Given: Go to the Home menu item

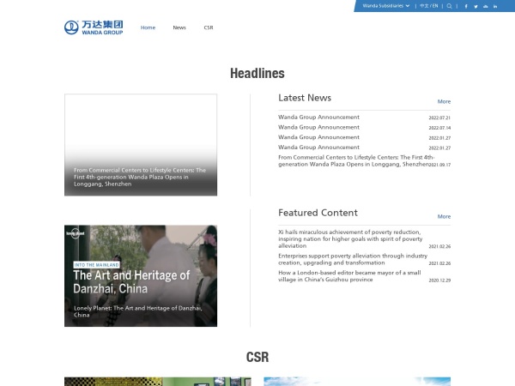Looking at the screenshot, I should [x=148, y=27].
